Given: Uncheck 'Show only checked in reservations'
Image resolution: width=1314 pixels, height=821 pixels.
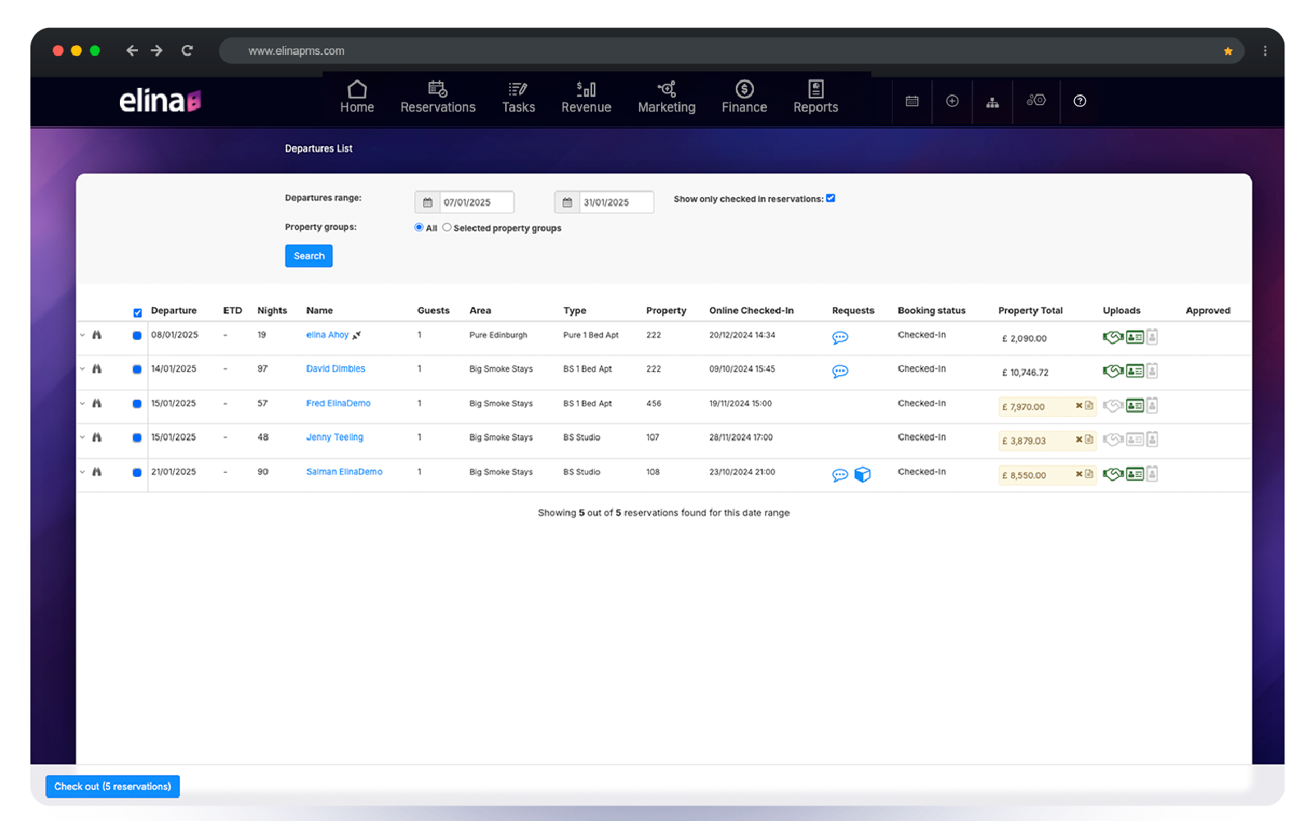Looking at the screenshot, I should click(830, 198).
